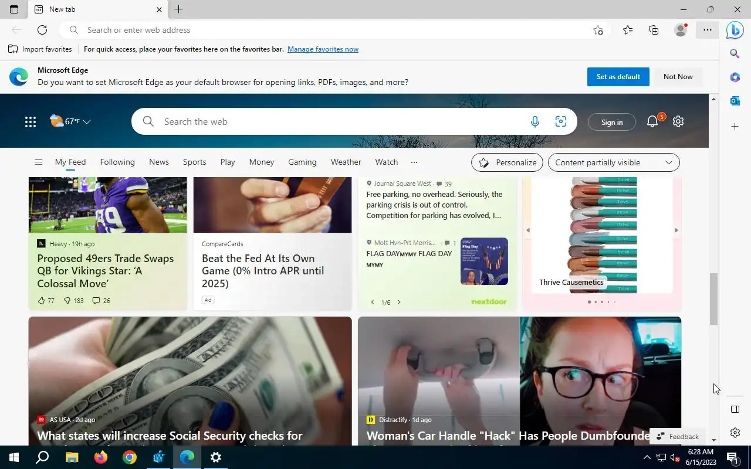Show hidden system tray icons
Viewport: 751px width, 469px height.
[647, 457]
